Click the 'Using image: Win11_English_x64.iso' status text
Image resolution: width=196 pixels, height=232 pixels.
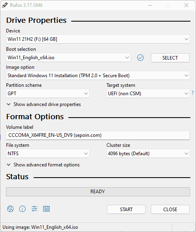[40, 227]
